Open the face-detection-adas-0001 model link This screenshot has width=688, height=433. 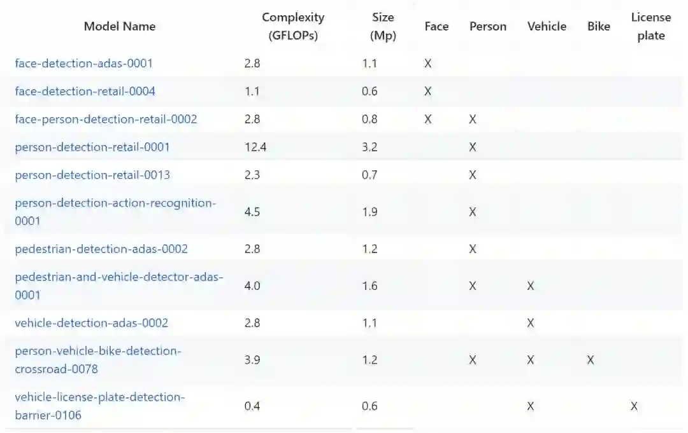pyautogui.click(x=83, y=64)
